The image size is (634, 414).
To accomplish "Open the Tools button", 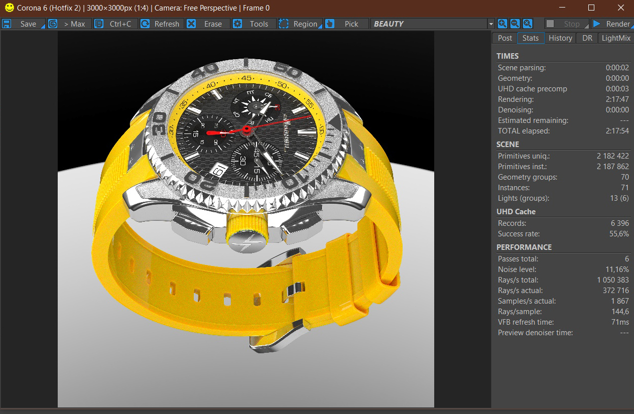I will pyautogui.click(x=253, y=24).
